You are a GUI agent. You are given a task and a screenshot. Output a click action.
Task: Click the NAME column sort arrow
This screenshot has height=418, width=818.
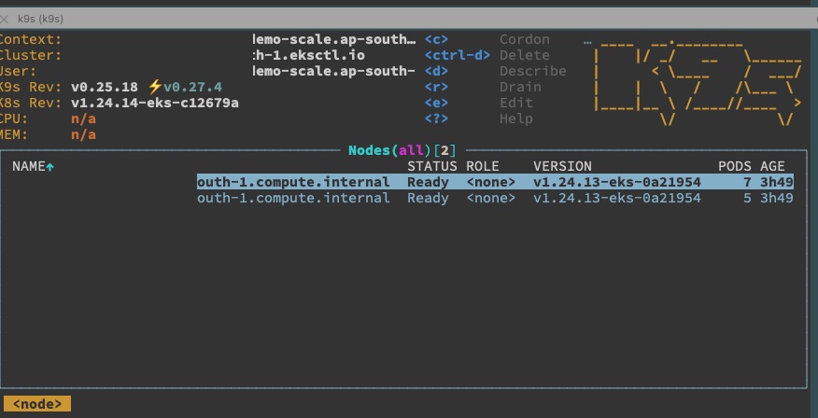50,167
